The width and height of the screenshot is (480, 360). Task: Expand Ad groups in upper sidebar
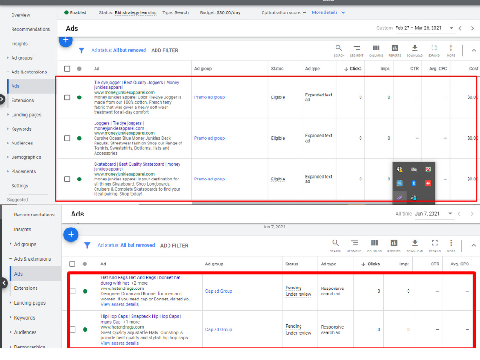(8, 58)
